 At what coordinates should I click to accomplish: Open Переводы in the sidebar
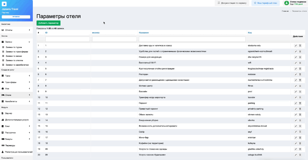pos(10,145)
